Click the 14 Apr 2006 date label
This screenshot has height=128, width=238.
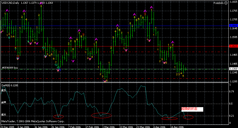[177, 127]
